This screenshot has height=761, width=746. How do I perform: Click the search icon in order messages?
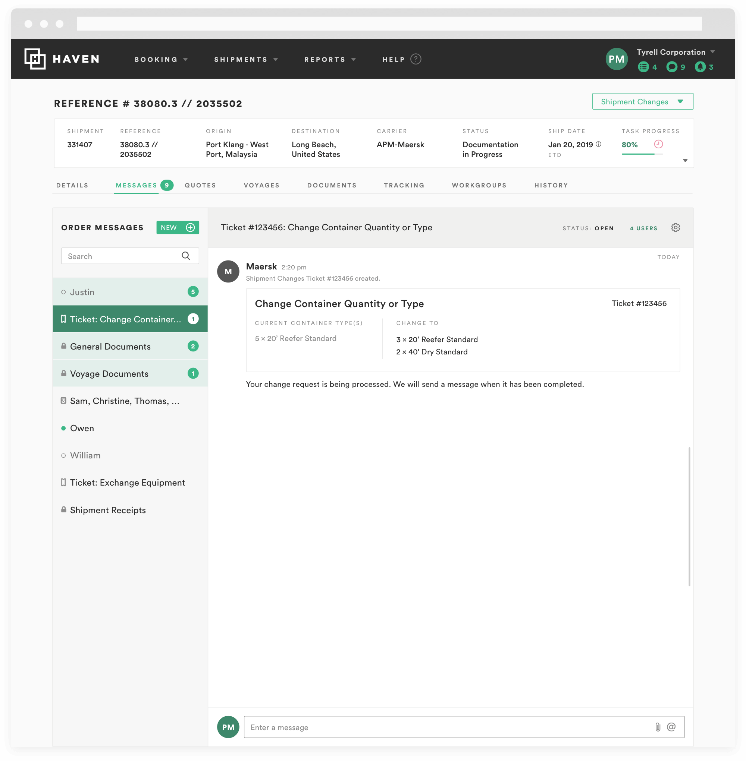[x=186, y=256]
